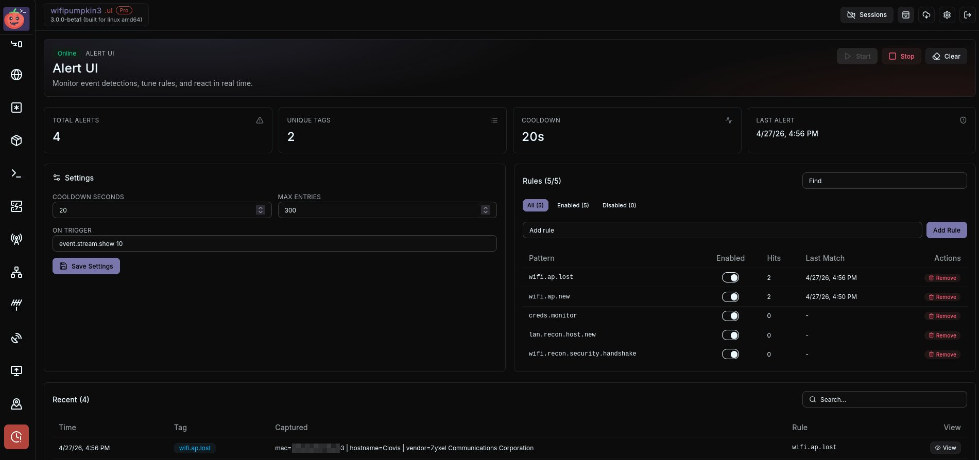979x460 pixels.
Task: Click the logout icon in the top bar
Action: [x=968, y=15]
